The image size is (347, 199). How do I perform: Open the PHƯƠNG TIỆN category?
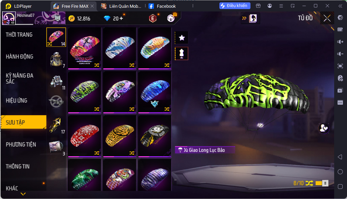(x=21, y=144)
